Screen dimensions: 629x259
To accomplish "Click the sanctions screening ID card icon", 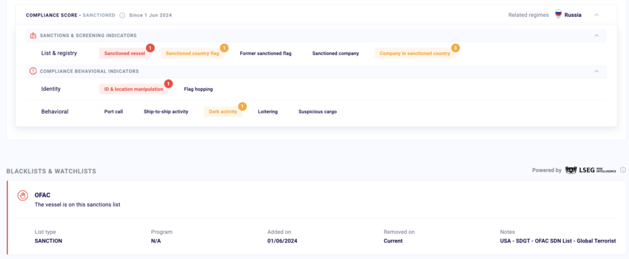I will [x=33, y=36].
